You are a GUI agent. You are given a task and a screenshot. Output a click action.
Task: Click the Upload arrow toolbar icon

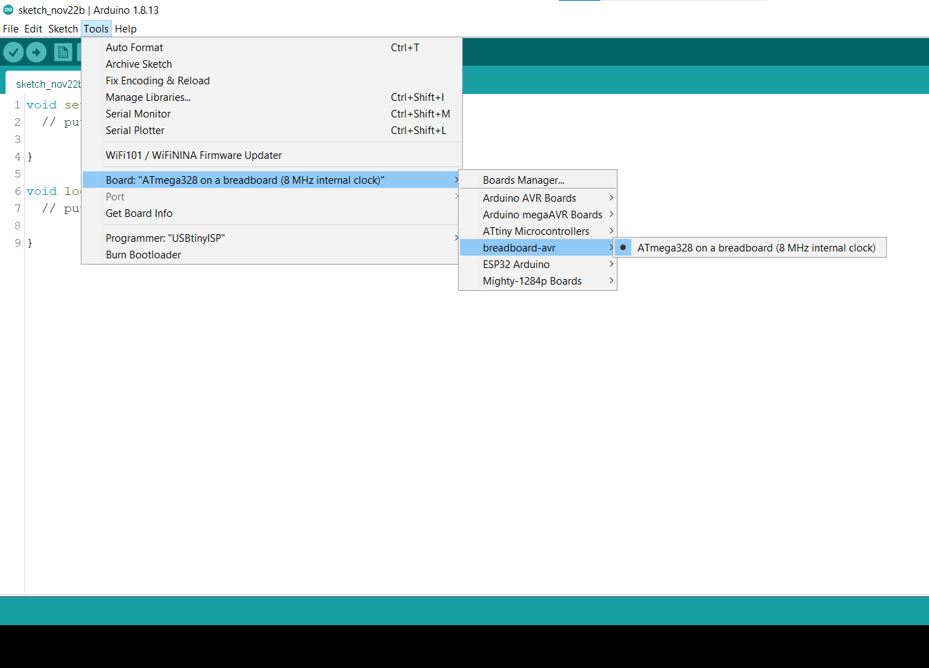click(36, 52)
